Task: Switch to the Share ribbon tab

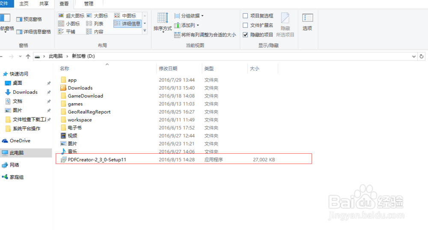Action: (44, 3)
